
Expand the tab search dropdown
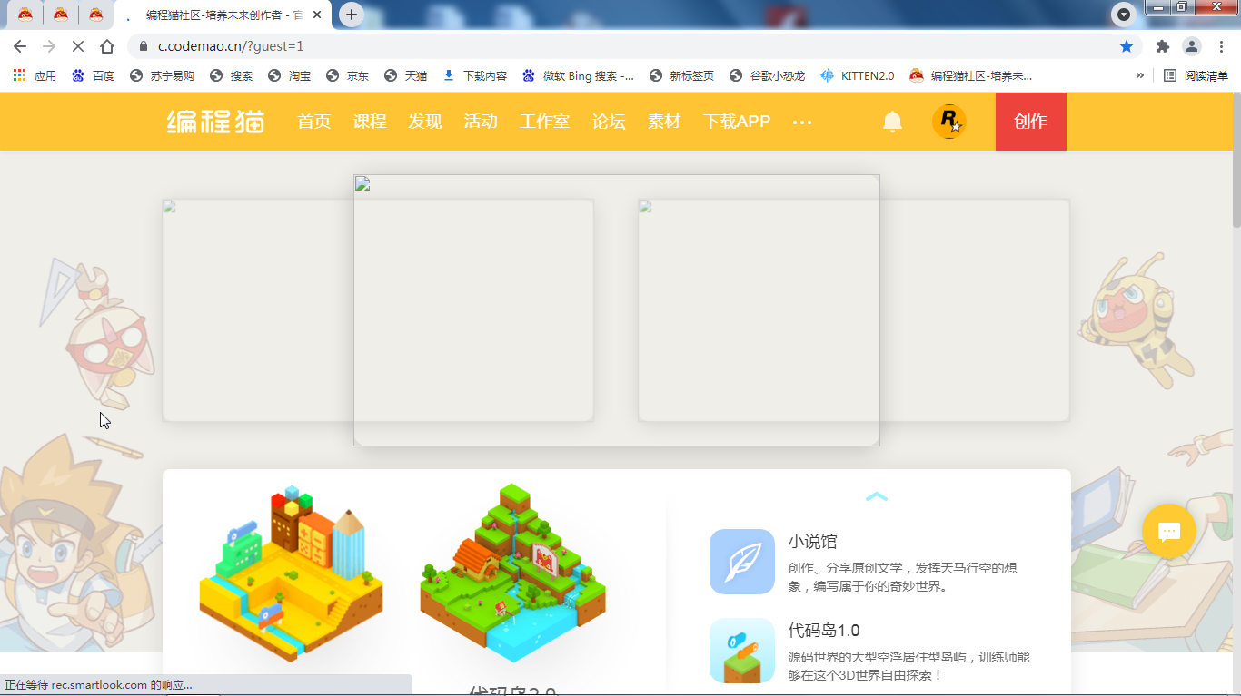point(1124,15)
